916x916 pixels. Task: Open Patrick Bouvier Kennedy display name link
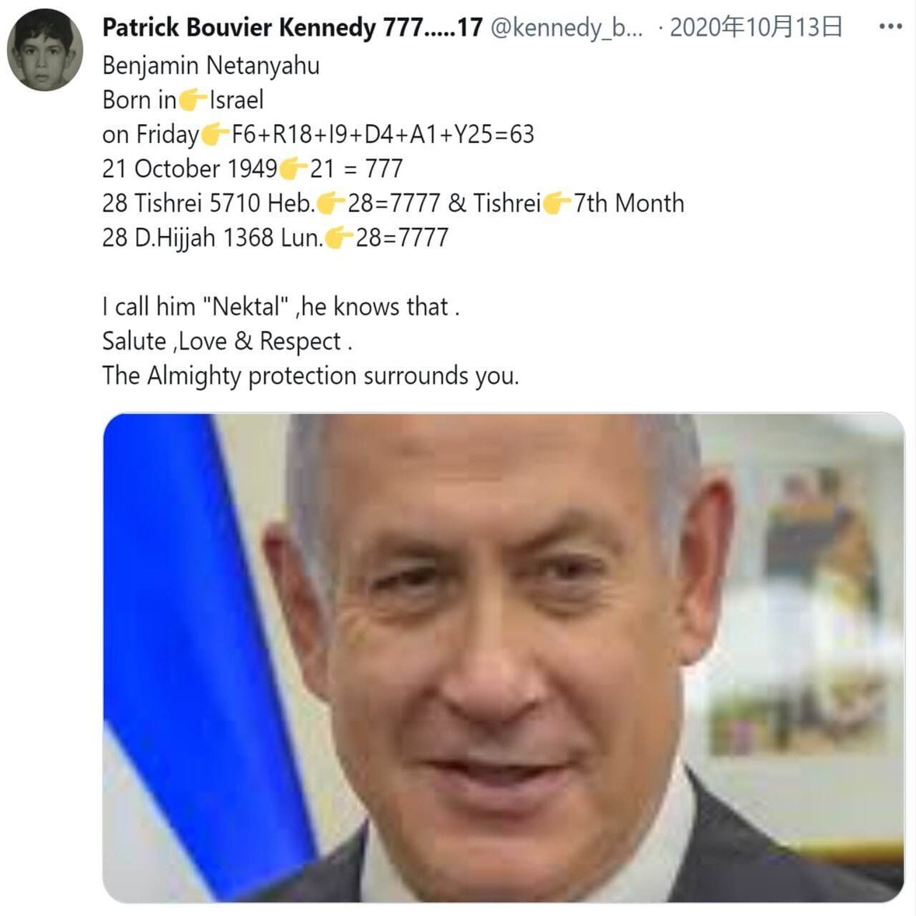point(292,27)
